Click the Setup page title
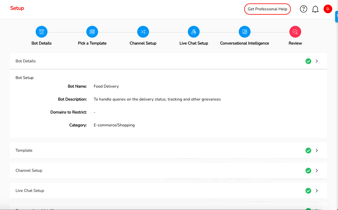This screenshot has height=210, width=338. pos(17,8)
